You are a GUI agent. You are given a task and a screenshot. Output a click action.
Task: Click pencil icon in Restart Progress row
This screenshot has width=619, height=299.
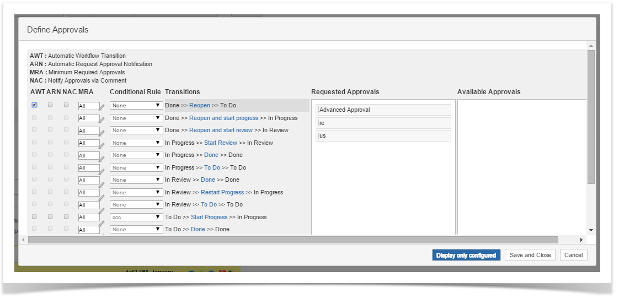point(102,195)
